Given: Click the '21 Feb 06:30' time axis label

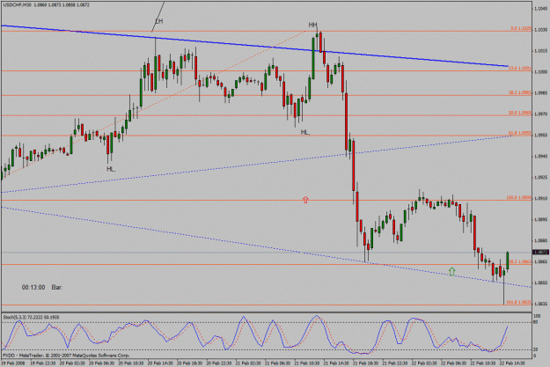Looking at the screenshot, I should pos(277,363).
